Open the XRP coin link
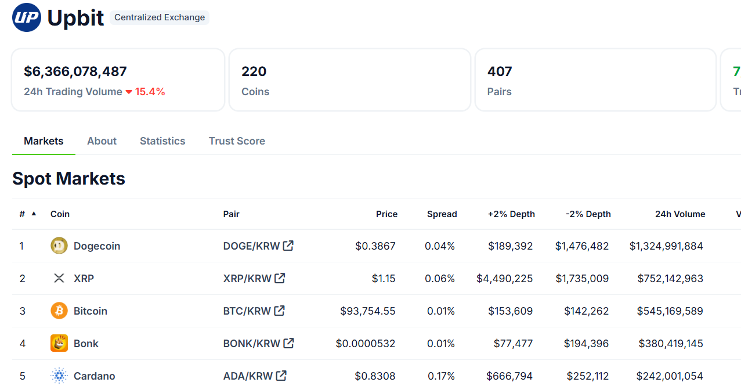Image resolution: width=741 pixels, height=386 pixels. click(84, 279)
